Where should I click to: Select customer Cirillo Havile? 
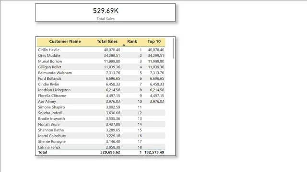[x=48, y=50]
